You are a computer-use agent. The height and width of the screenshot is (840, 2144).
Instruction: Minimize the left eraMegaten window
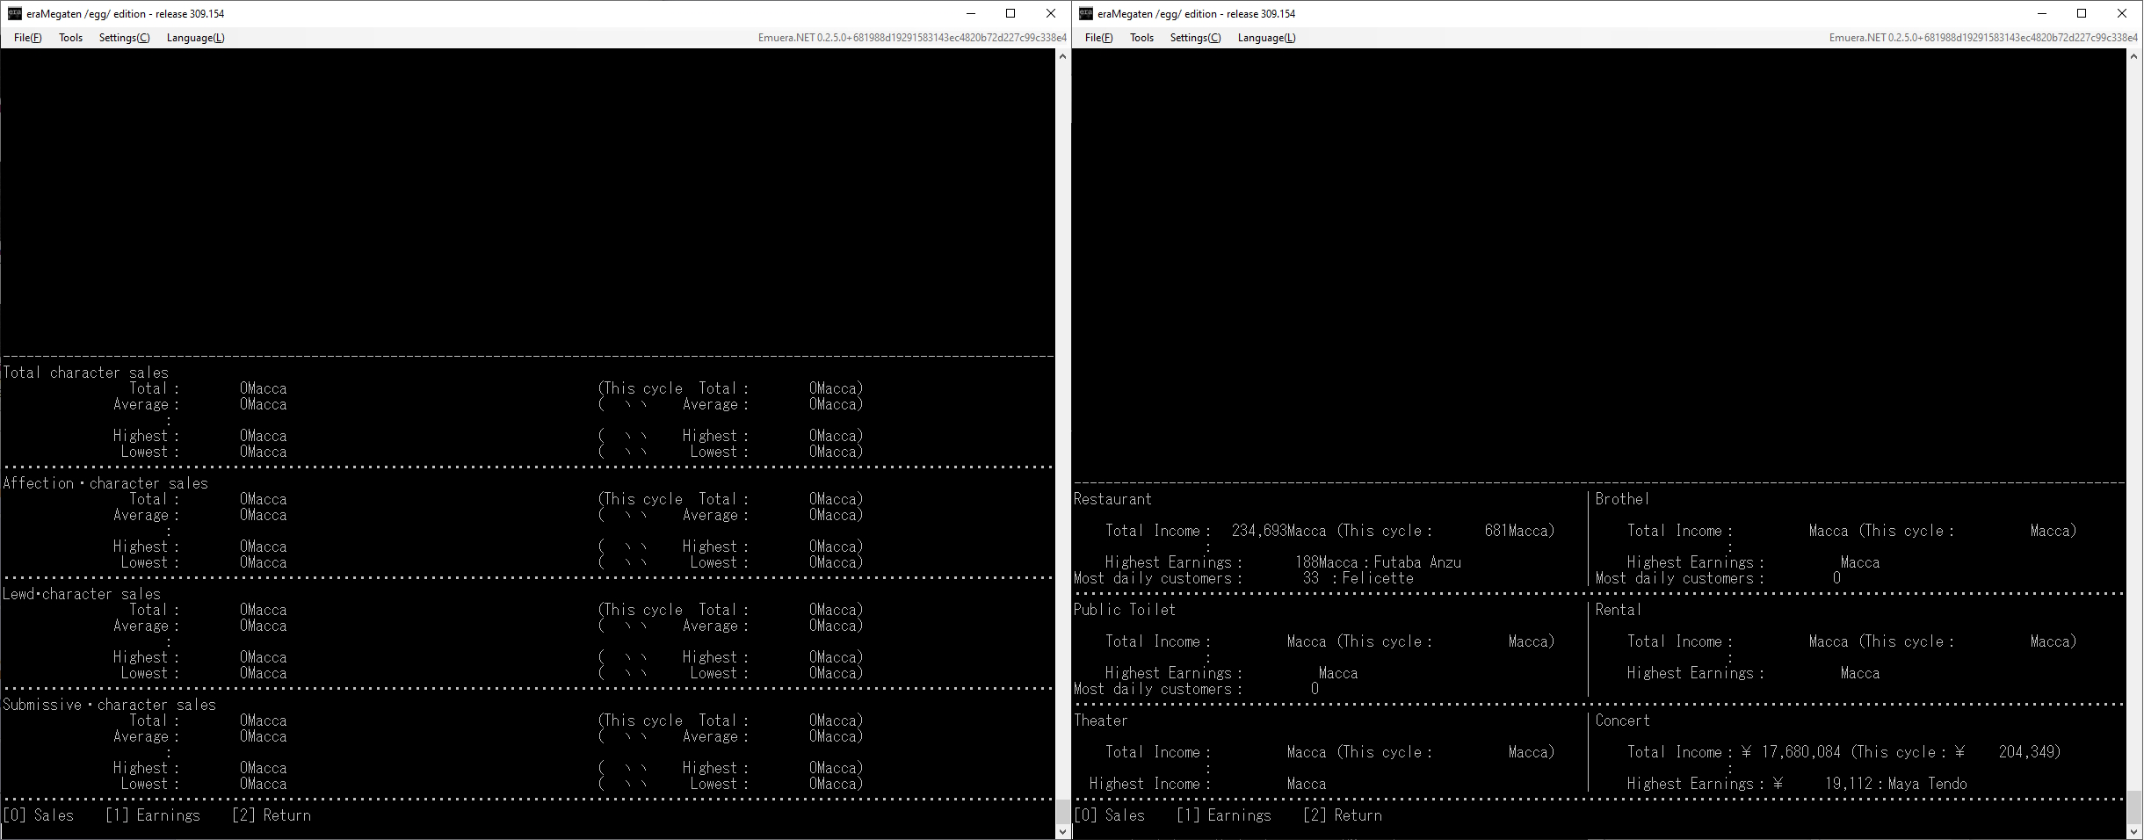tap(971, 13)
